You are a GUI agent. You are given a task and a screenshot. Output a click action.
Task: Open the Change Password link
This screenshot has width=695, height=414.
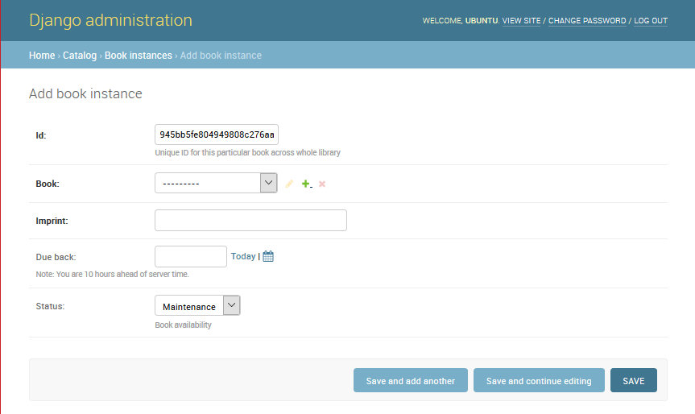coord(586,21)
